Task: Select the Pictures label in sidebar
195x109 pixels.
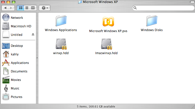Action: 17,97
